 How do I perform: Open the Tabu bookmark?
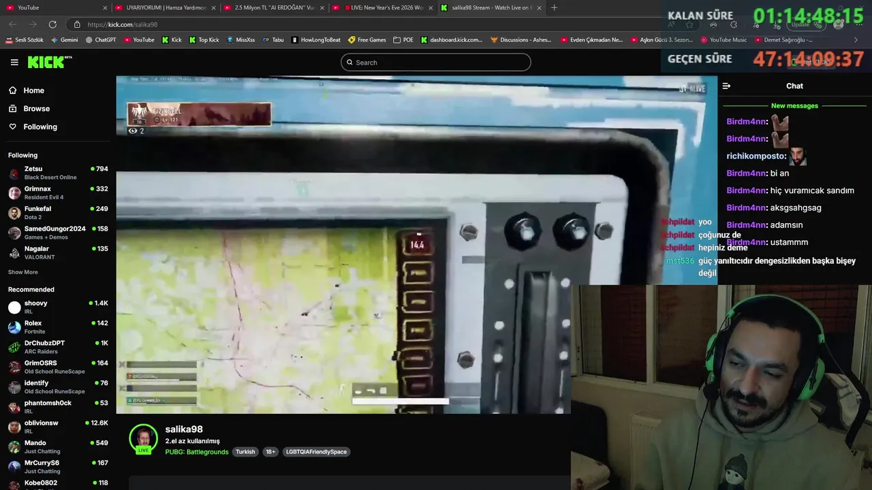pyautogui.click(x=273, y=40)
